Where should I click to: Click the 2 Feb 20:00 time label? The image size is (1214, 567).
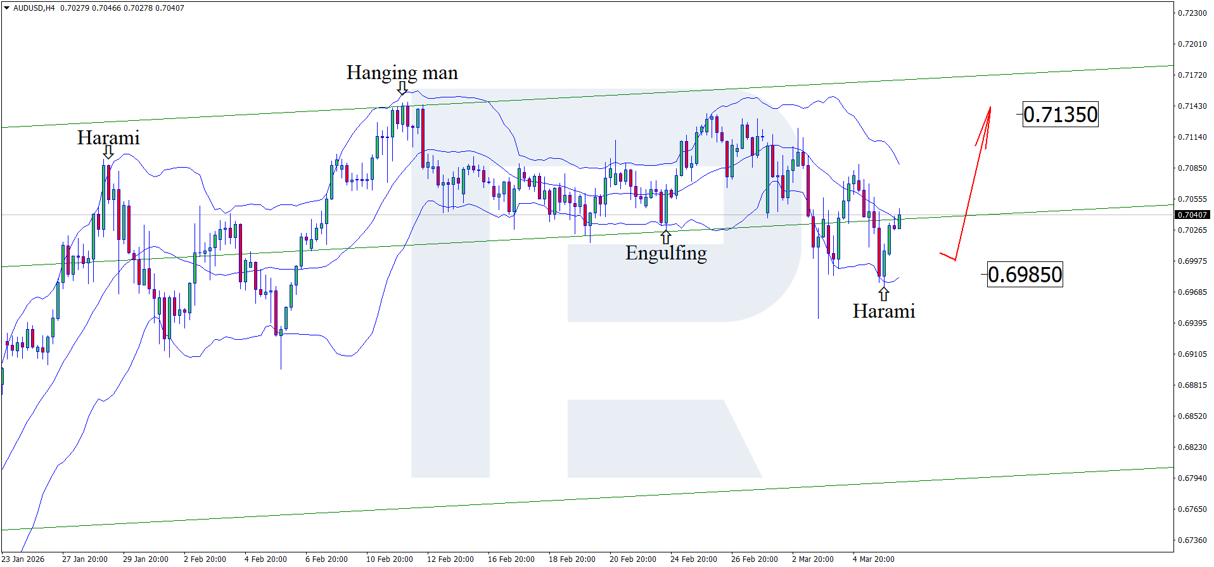tap(205, 559)
